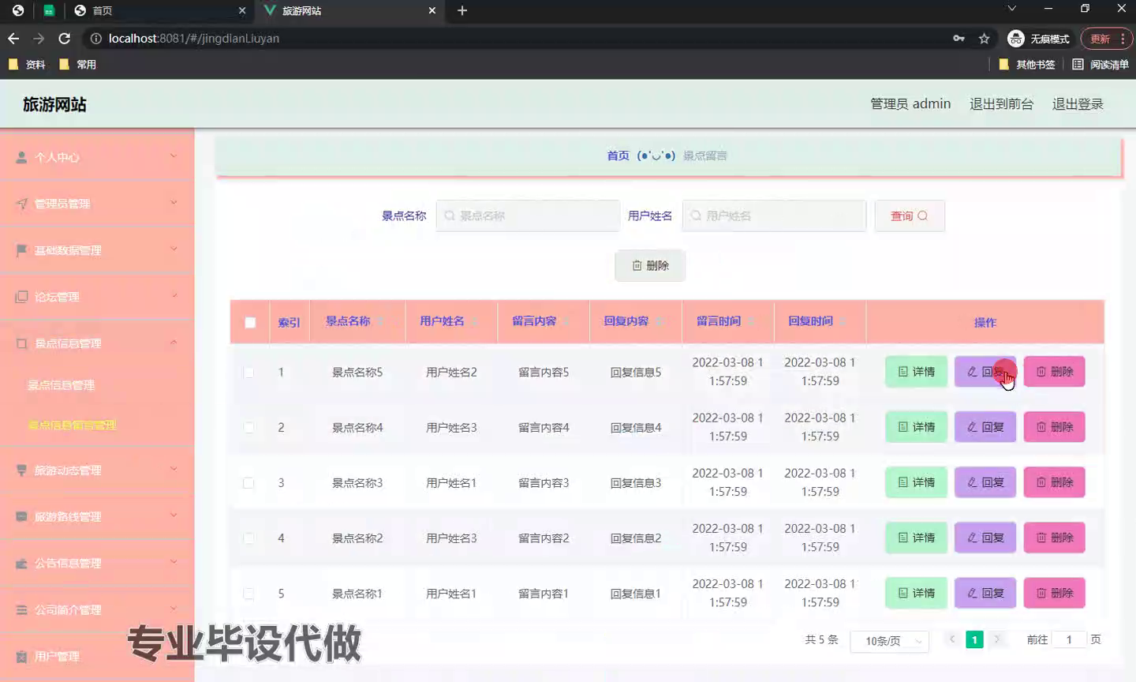1136x682 pixels.
Task: Click 回复 for 景点名称4 row
Action: [x=985, y=427]
